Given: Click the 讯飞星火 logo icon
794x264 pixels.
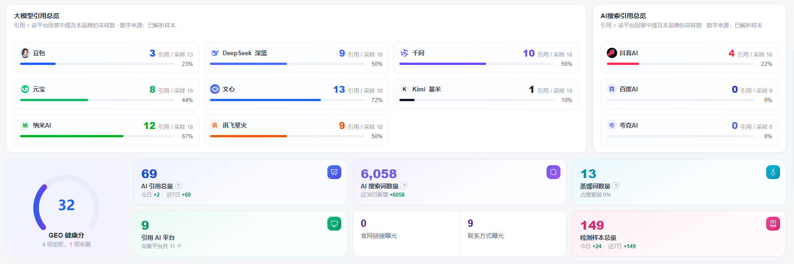Looking at the screenshot, I should (215, 125).
